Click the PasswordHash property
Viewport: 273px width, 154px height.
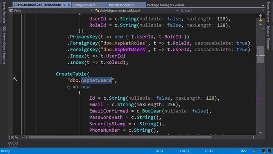(106, 117)
